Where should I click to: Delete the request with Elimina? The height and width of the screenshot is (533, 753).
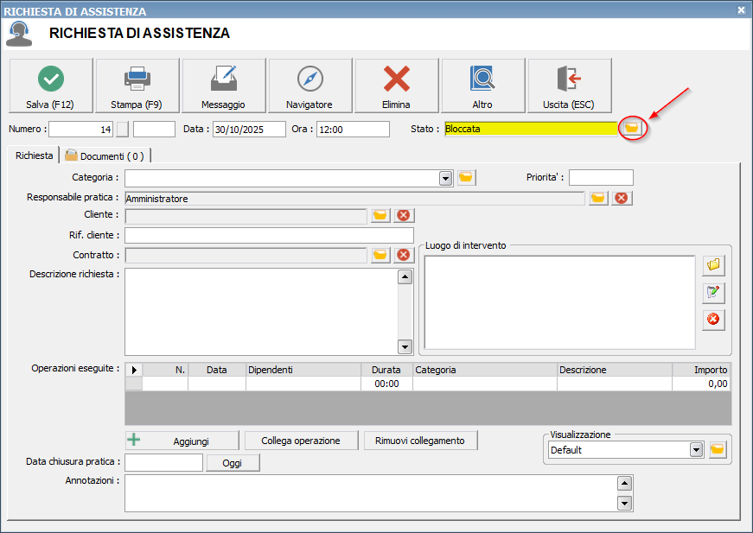pyautogui.click(x=397, y=86)
